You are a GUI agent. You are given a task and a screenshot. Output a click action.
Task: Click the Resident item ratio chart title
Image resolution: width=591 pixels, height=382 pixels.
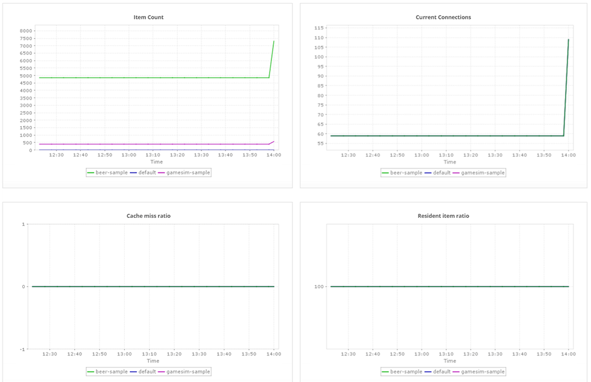click(x=443, y=216)
